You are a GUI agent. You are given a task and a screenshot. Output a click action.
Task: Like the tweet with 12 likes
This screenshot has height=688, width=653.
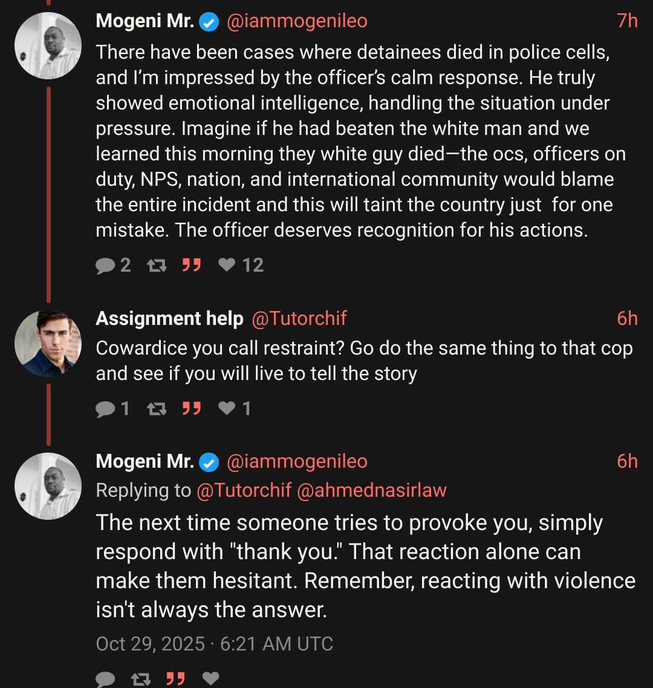coord(227,265)
